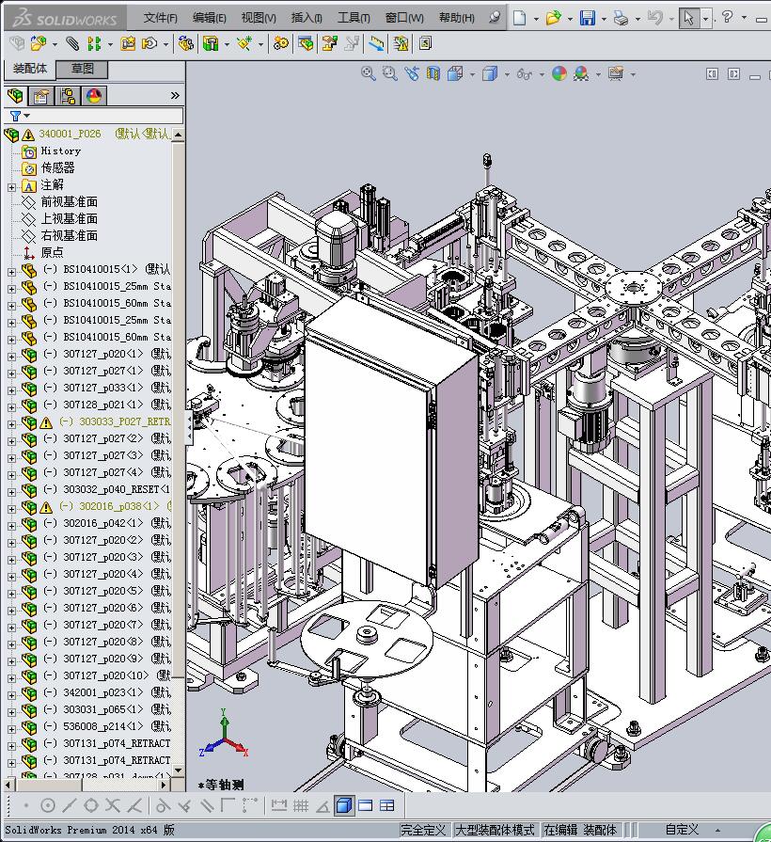Open the 帮助(H) menu
771x842 pixels.
tap(457, 18)
